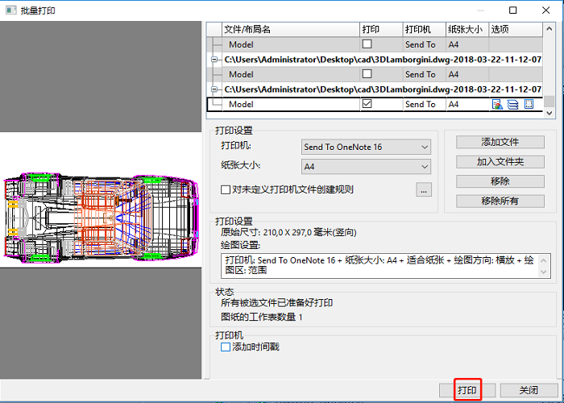
Task: Click the 打印 button at the bottom
Action: [467, 390]
